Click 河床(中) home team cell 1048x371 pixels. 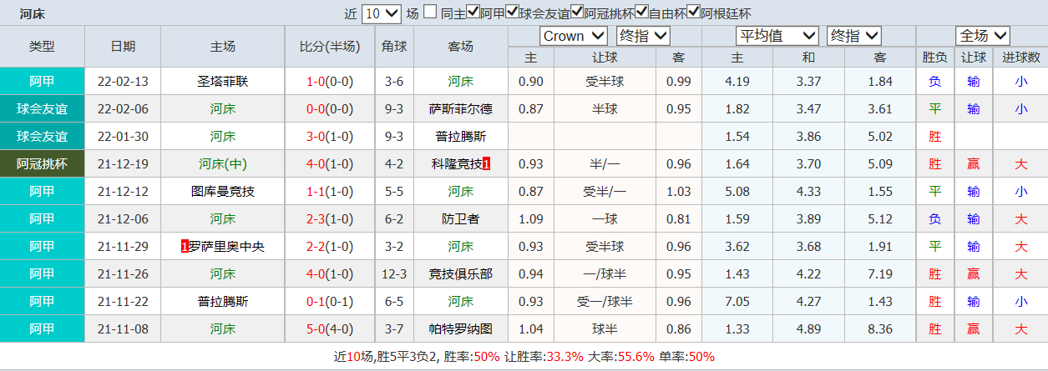(x=222, y=164)
